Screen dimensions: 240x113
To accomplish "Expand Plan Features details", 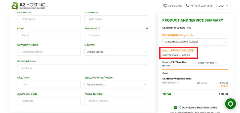I will (x=170, y=83).
